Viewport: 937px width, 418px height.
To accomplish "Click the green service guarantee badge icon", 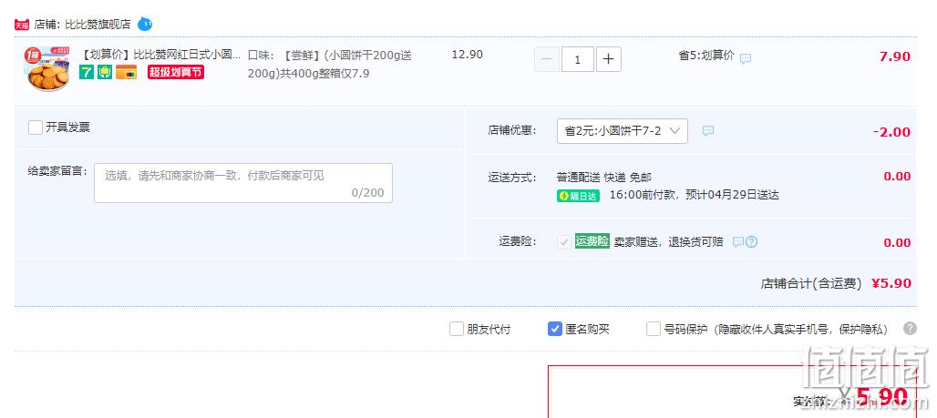I will point(105,72).
